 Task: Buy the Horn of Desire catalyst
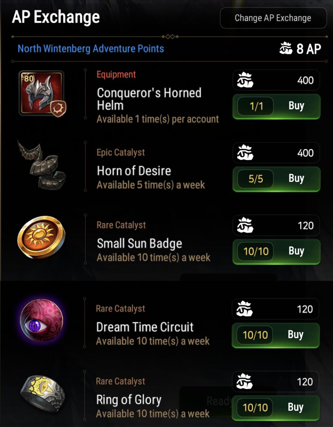[296, 178]
